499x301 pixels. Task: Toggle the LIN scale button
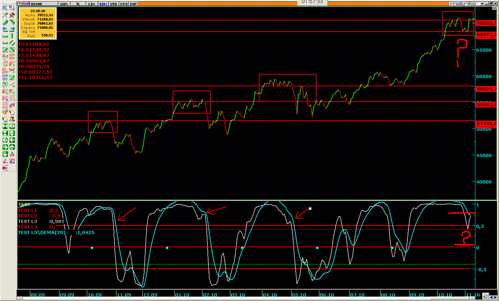91,4
